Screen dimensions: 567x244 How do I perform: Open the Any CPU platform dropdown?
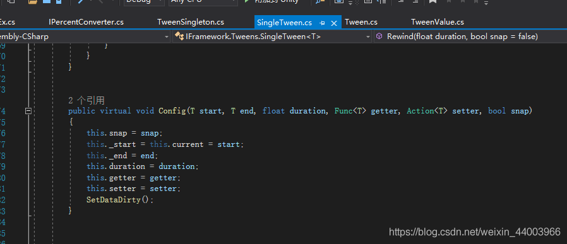[x=203, y=1]
